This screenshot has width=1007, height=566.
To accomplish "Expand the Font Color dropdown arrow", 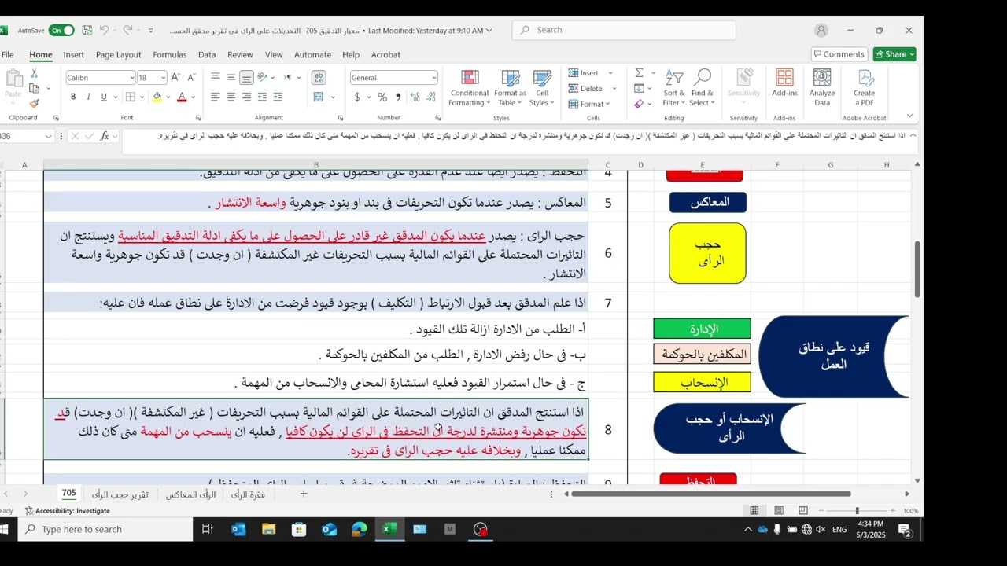I will pos(194,97).
